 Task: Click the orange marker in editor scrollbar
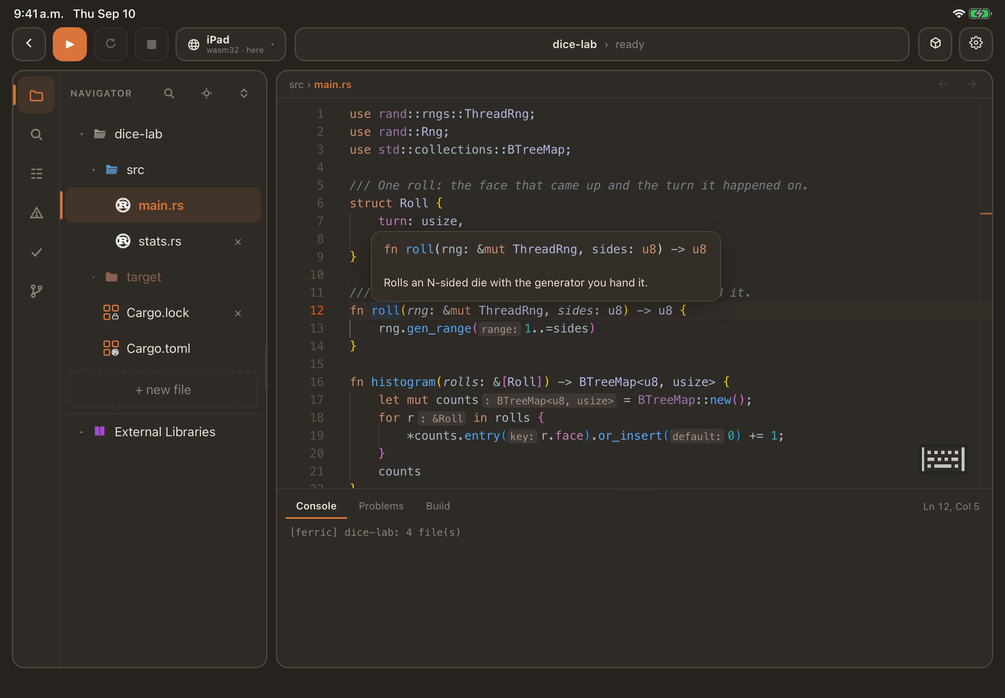986,213
